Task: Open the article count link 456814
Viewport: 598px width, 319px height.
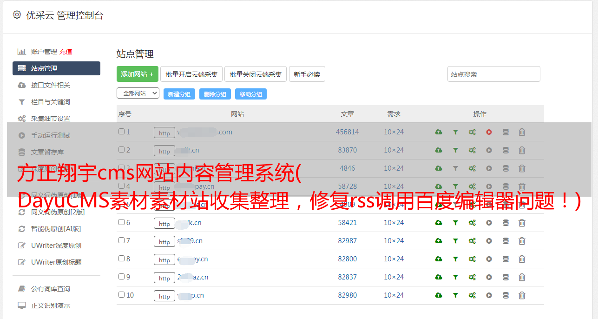Action: click(x=348, y=132)
